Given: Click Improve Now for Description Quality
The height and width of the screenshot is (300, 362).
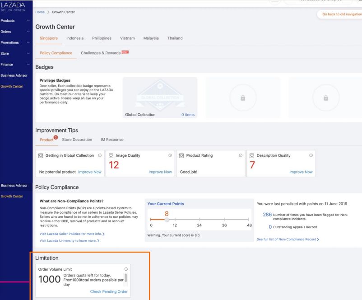Looking at the screenshot, I should pos(301,172).
